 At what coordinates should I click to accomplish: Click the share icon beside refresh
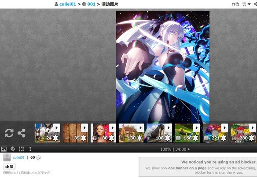tap(22, 133)
